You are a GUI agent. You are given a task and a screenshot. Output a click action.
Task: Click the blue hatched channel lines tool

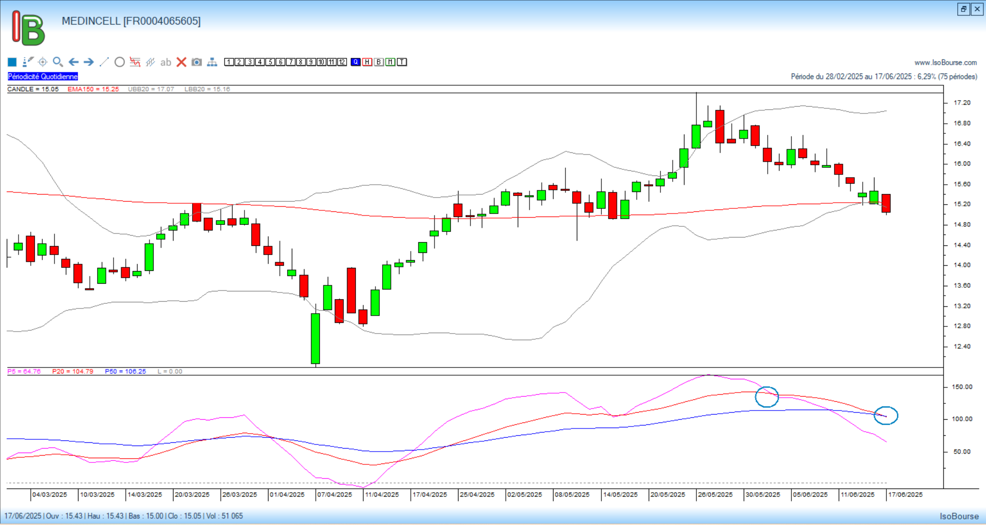click(150, 62)
